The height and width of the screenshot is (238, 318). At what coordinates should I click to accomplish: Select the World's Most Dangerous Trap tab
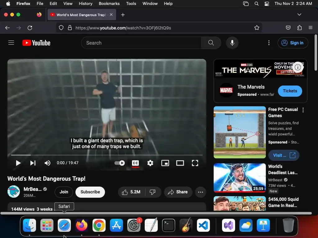pos(82,15)
